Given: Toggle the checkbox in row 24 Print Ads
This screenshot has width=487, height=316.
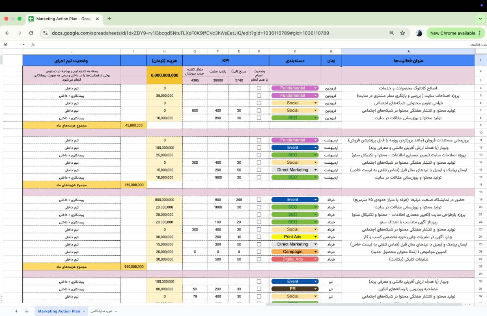Looking at the screenshot, I should pos(259,237).
